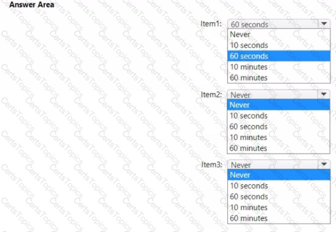Select highlighted Never under Item3
336x232 pixels.
pyautogui.click(x=279, y=175)
